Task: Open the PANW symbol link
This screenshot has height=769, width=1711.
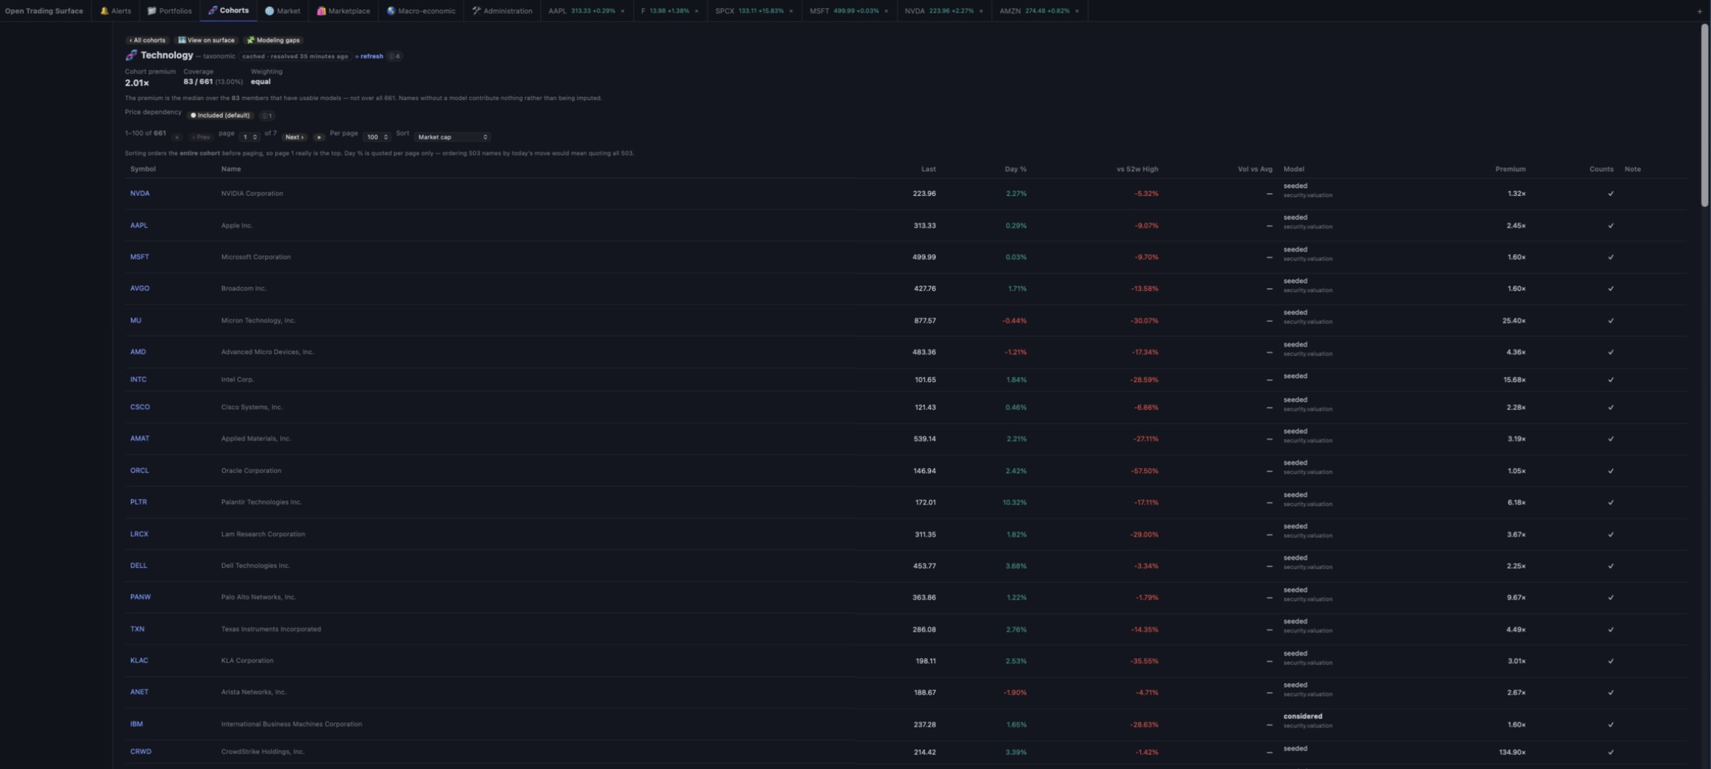Action: click(x=140, y=597)
